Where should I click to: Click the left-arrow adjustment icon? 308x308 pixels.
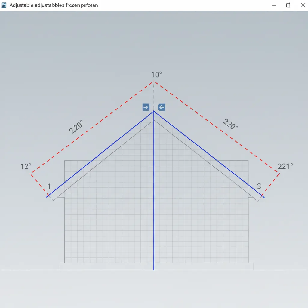click(161, 107)
